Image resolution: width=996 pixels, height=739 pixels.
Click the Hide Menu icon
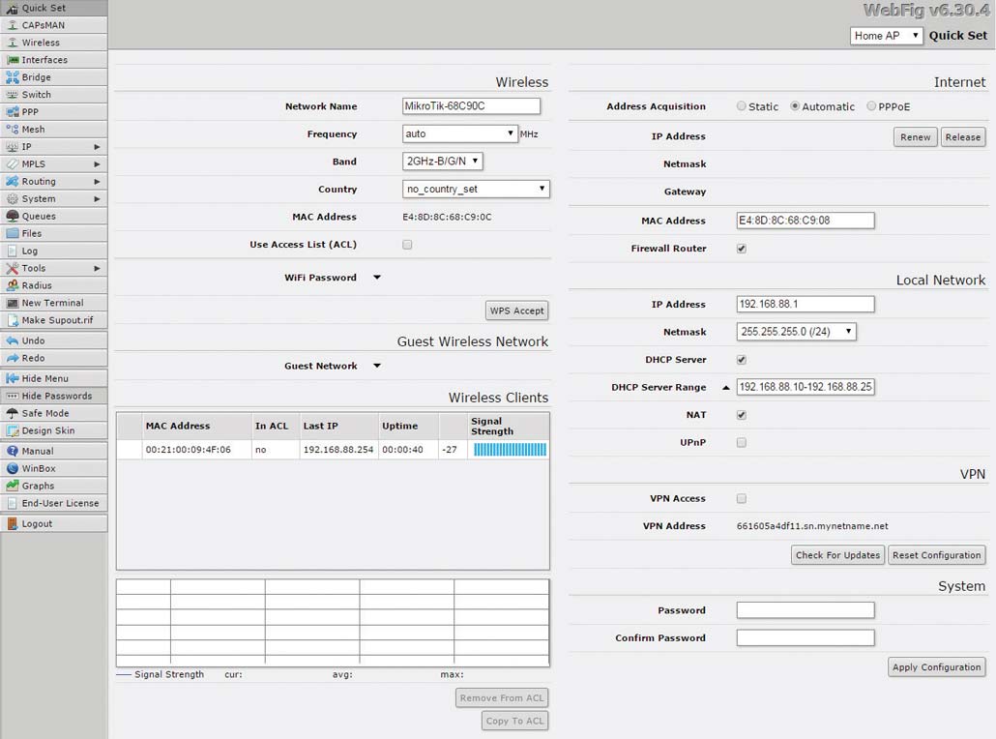pos(12,379)
